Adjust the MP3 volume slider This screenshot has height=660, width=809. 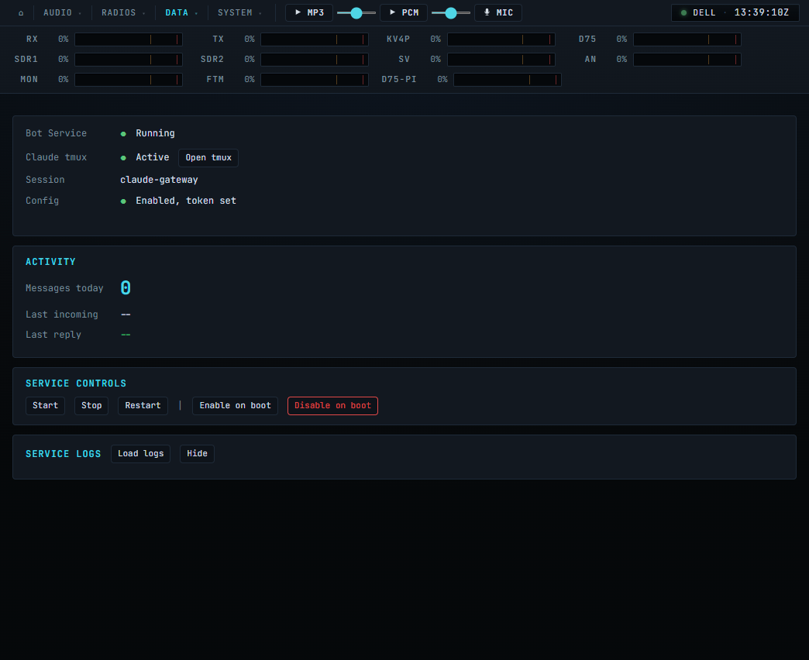(x=356, y=13)
